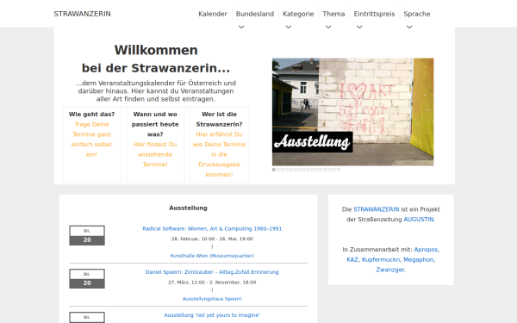Viewport: 517px width, 323px height.
Task: Open the Kupfermuckn partner link
Action: (x=381, y=260)
